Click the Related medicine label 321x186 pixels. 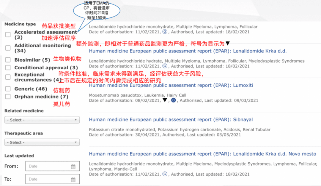pyautogui.click(x=24, y=111)
